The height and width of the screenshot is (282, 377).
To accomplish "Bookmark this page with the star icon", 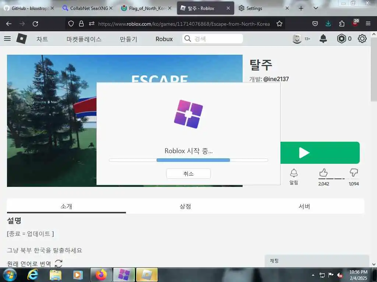I will (279, 23).
